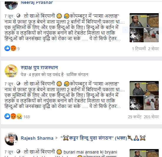Click the angry reaction icon on रुद्राक्ष ग्रुप post
Image resolution: width=162 pixels, height=157 pixels.
[13, 116]
